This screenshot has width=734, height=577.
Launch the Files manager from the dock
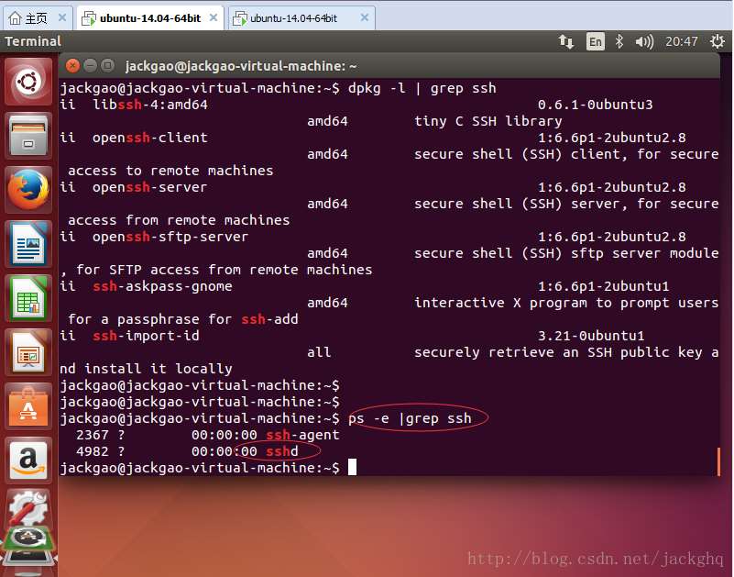coord(28,136)
